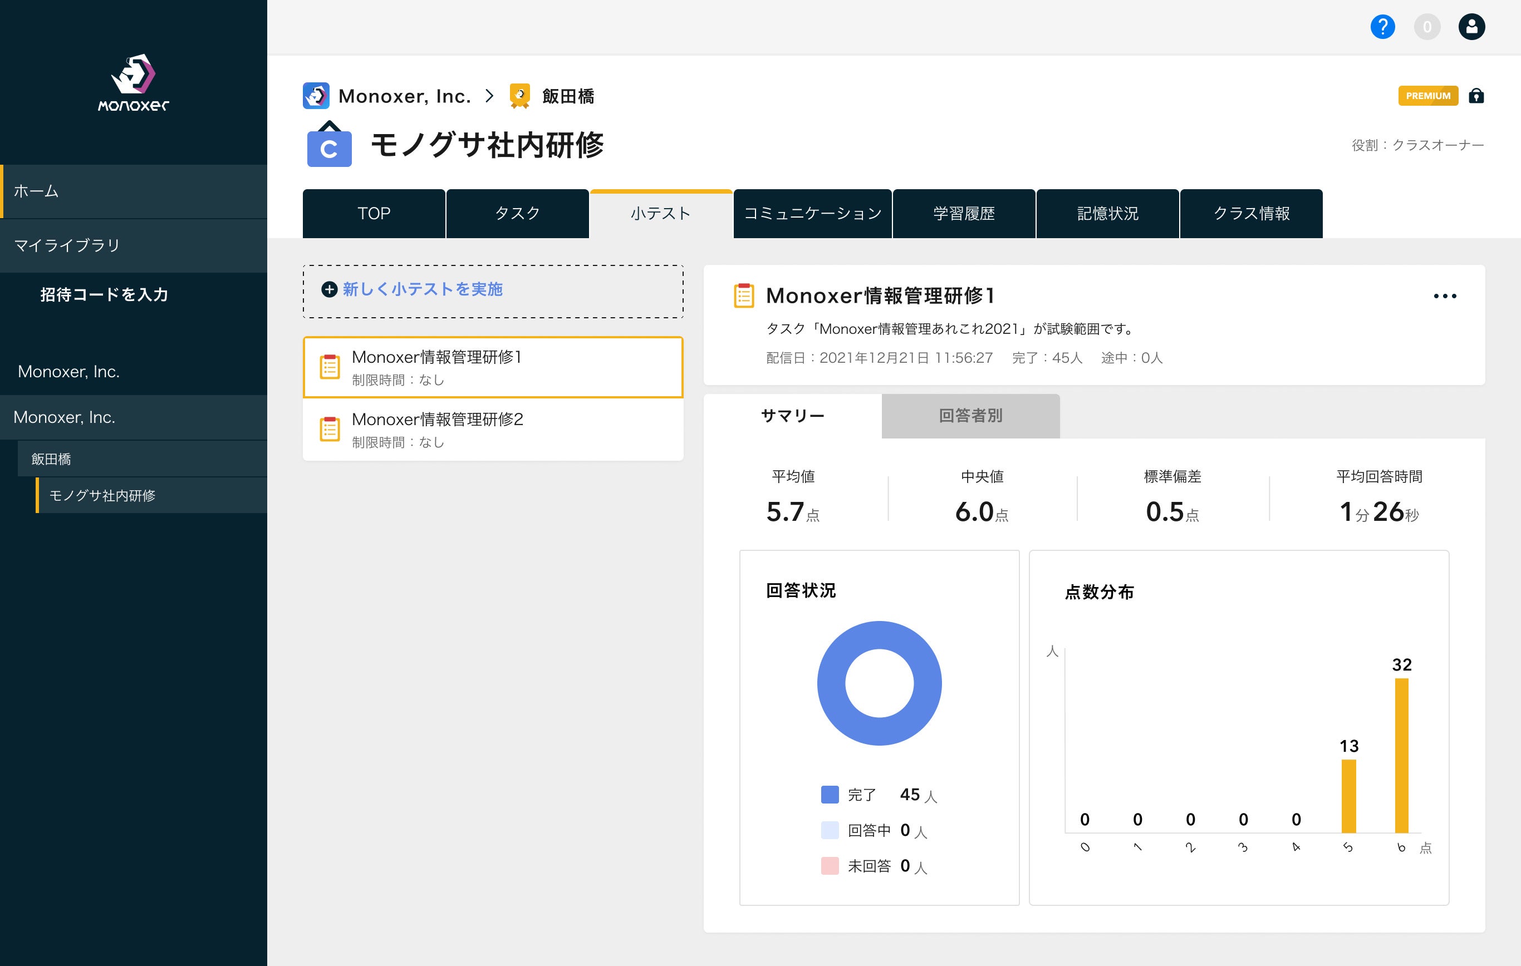This screenshot has height=966, width=1521.
Task: Switch to the 回答者別 tab
Action: [x=970, y=416]
